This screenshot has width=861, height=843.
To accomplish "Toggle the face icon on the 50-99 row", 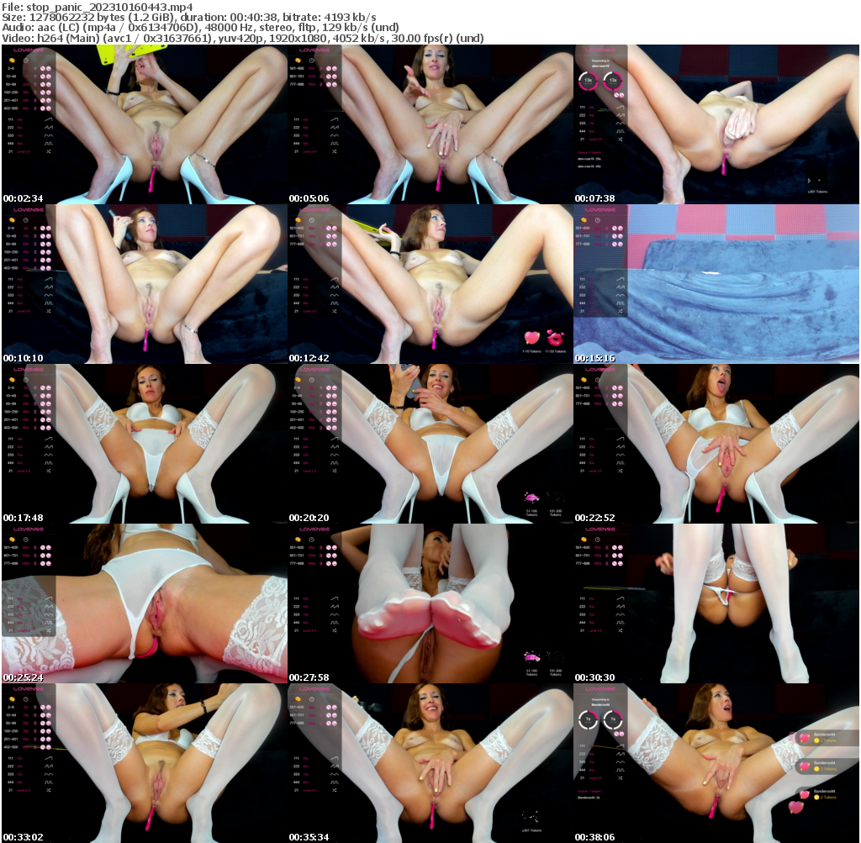I will [x=49, y=84].
